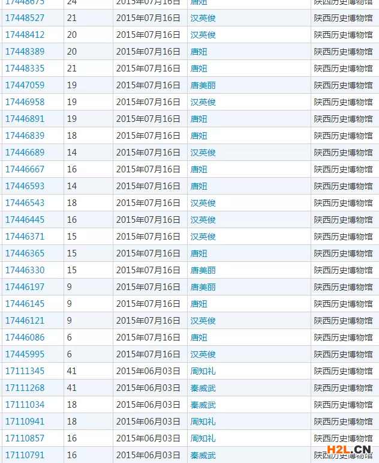Image resolution: width=379 pixels, height=463 pixels.
Task: Open record link 17446689
Action: [x=25, y=153]
